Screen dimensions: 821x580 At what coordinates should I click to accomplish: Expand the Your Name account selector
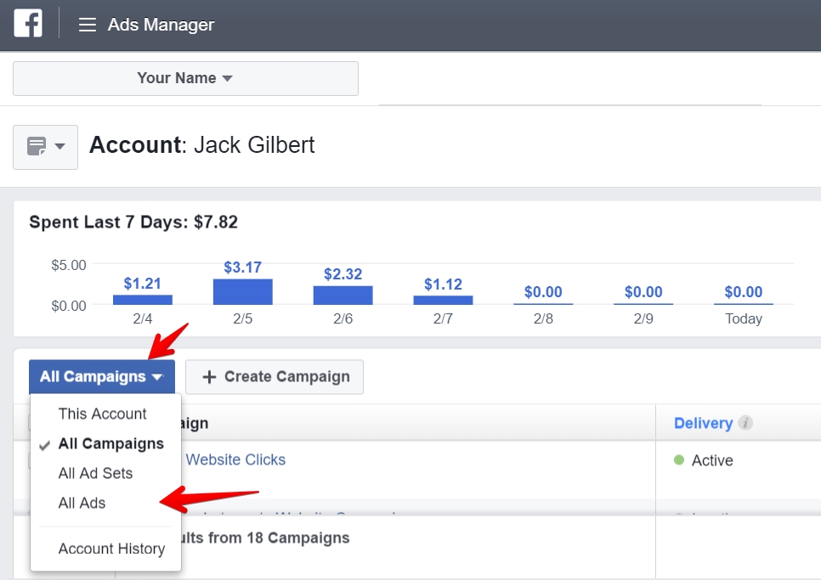[x=185, y=78]
